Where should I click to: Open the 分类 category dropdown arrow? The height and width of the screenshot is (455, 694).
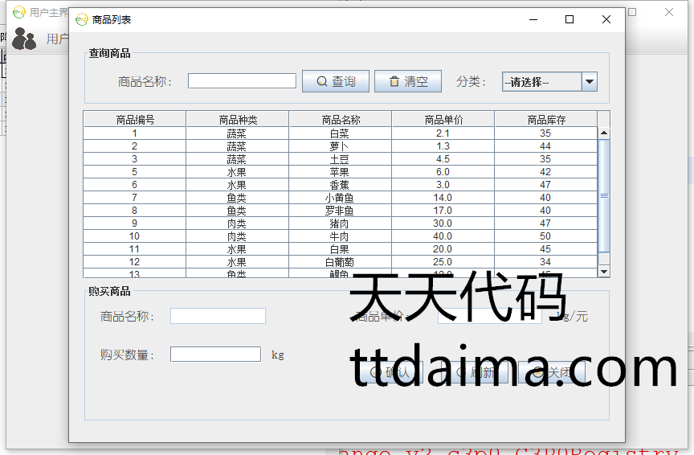click(x=590, y=81)
